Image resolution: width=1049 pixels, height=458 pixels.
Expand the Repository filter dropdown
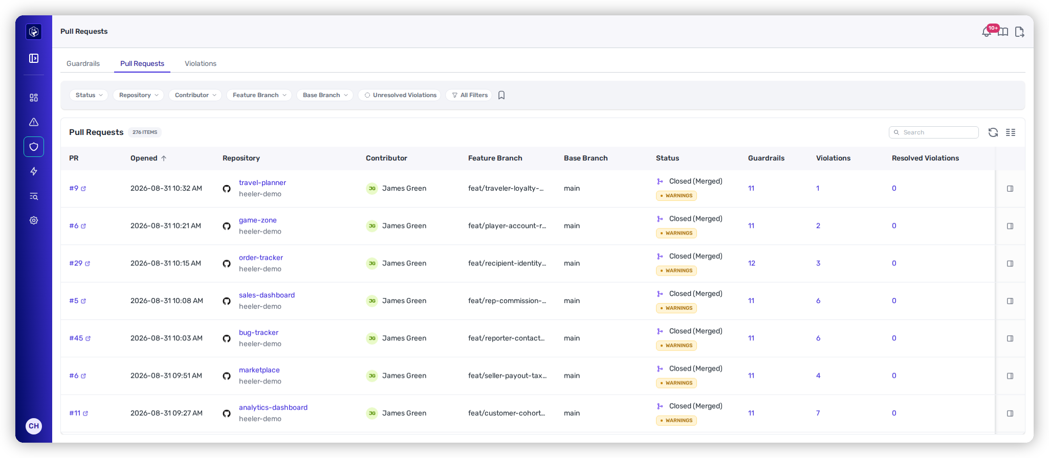(x=138, y=95)
